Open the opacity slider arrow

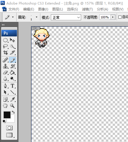(113, 17)
